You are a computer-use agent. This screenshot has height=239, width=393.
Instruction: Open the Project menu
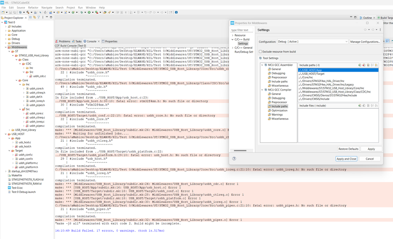coord(71,7)
